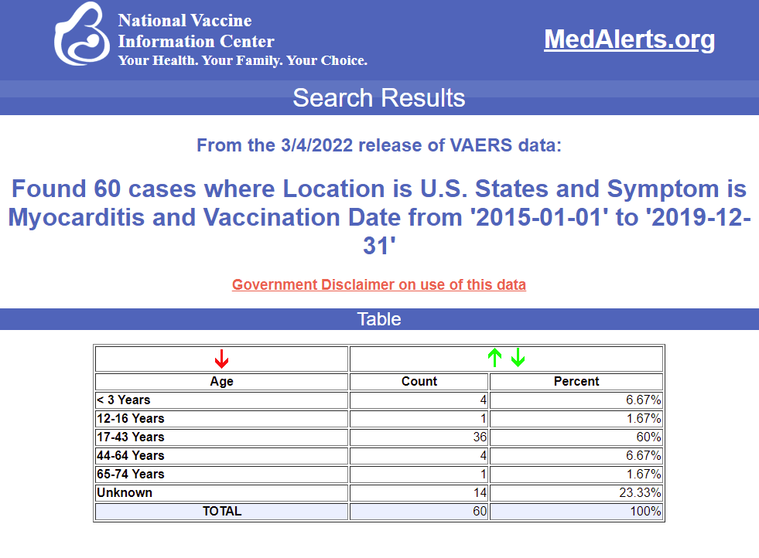The width and height of the screenshot is (759, 558).
Task: Click the count 36 cell
Action: click(x=419, y=437)
